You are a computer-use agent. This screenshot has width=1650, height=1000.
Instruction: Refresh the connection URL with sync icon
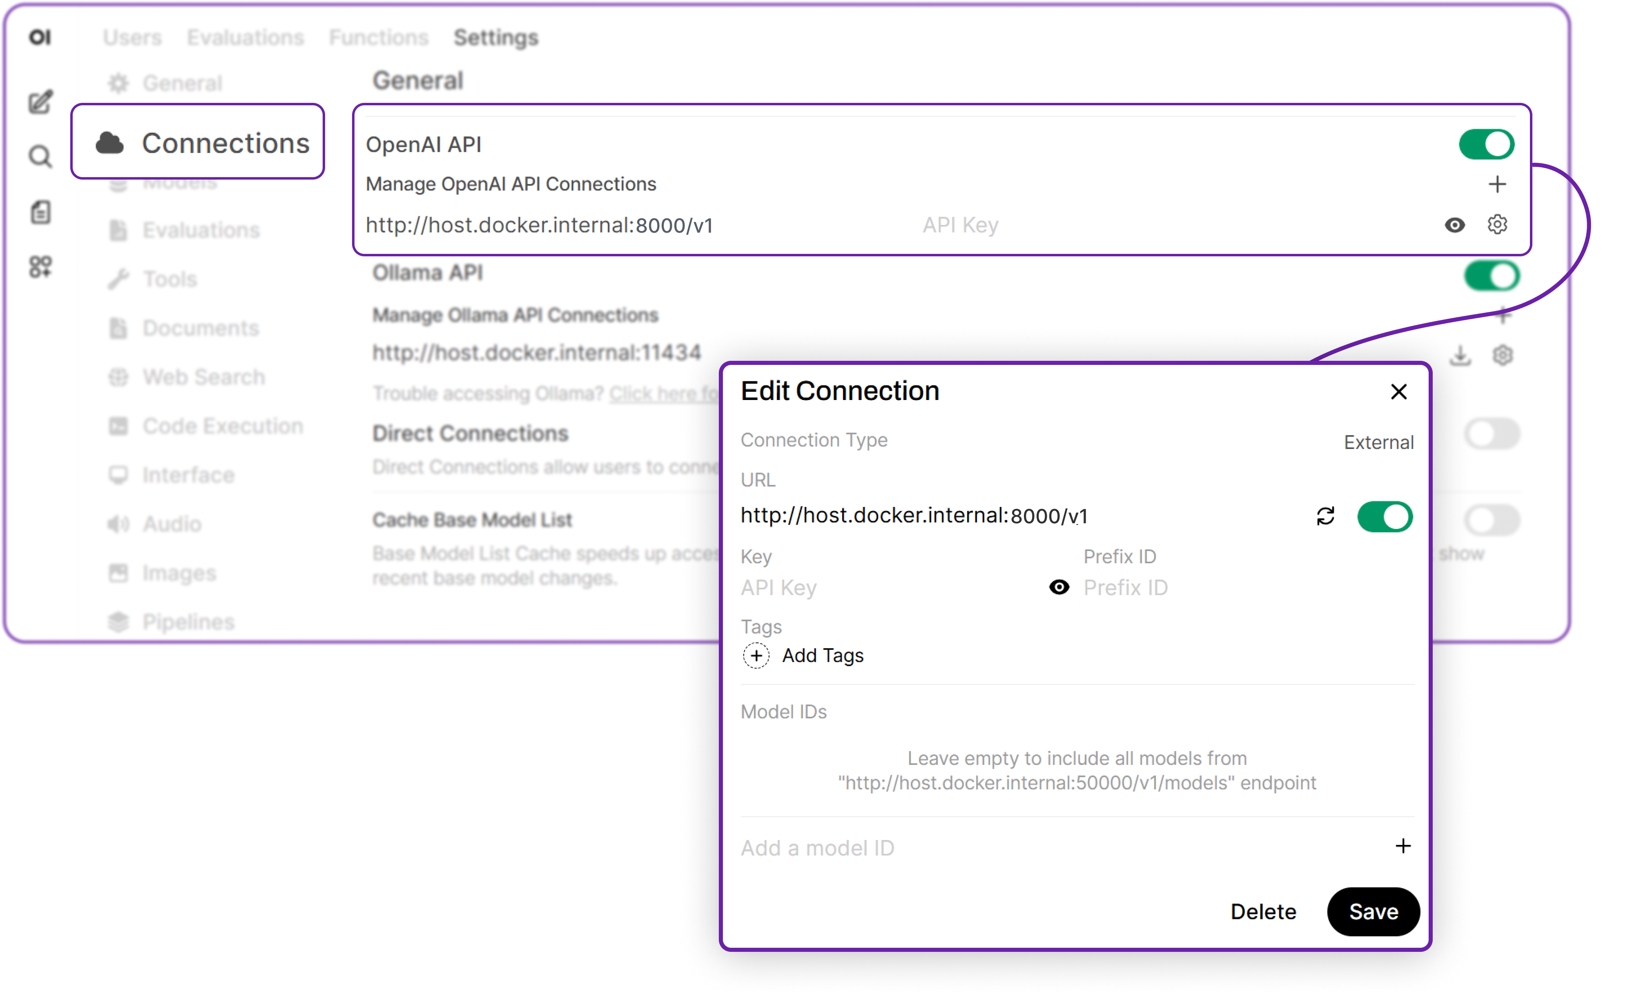1326,516
